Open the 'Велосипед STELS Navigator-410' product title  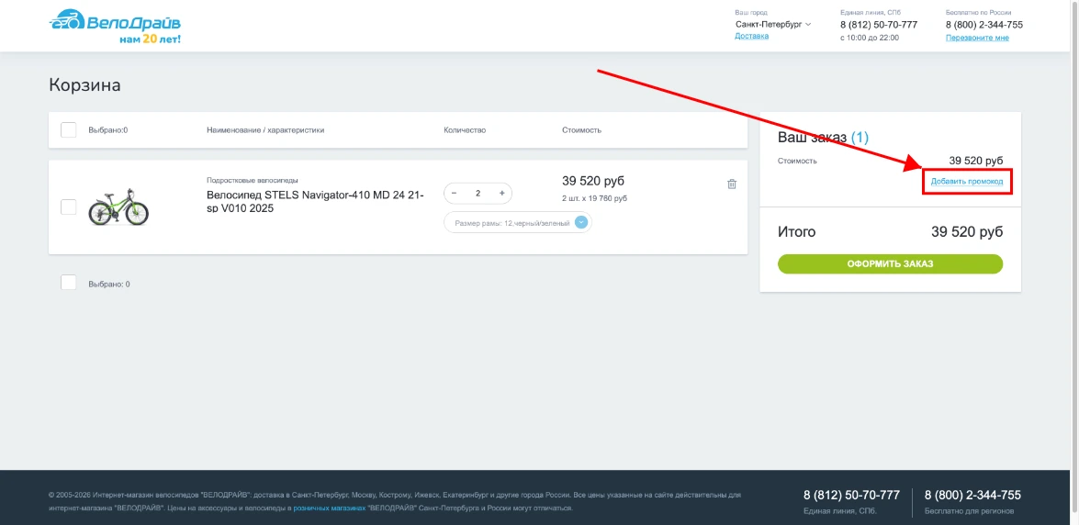[315, 201]
